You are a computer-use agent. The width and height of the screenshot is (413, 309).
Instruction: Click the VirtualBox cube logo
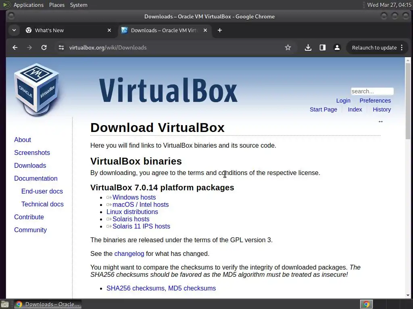coord(37,90)
